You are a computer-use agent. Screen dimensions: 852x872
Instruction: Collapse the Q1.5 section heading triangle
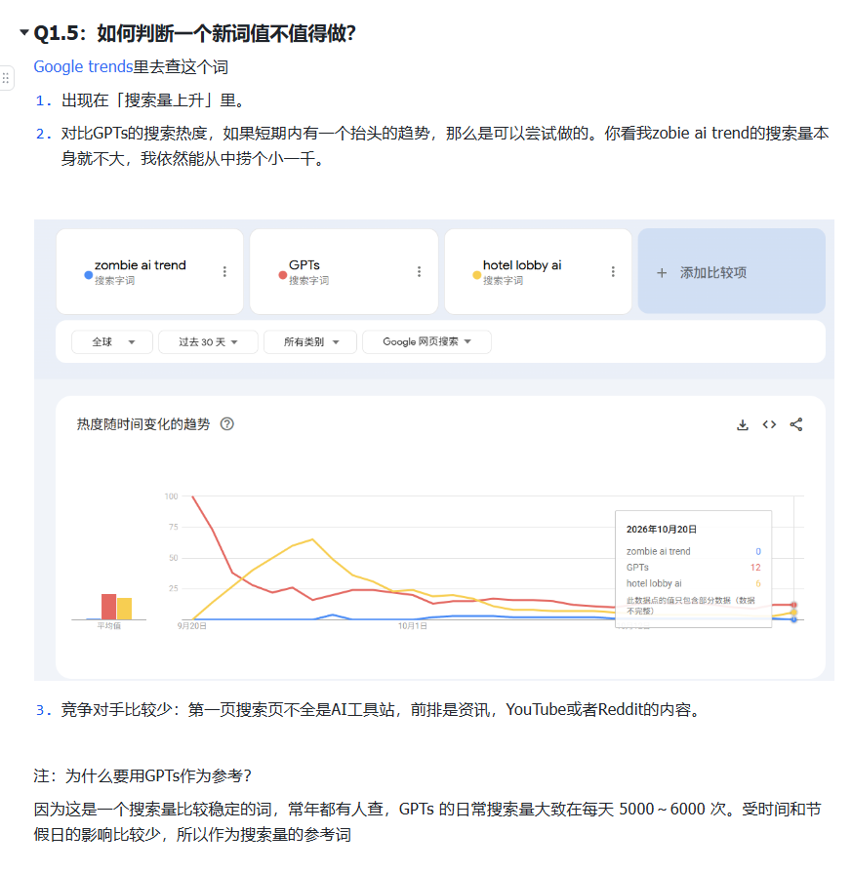[x=24, y=33]
